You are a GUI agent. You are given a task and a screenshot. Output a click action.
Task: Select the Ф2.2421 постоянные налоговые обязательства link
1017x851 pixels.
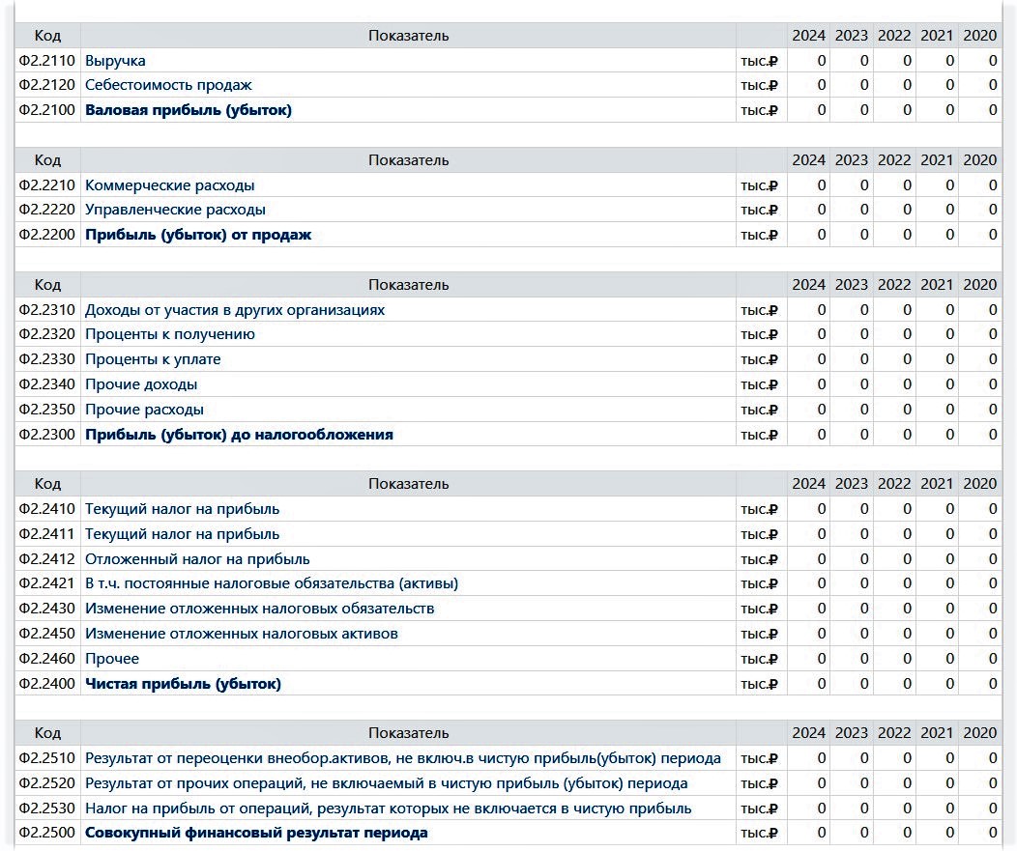point(272,583)
